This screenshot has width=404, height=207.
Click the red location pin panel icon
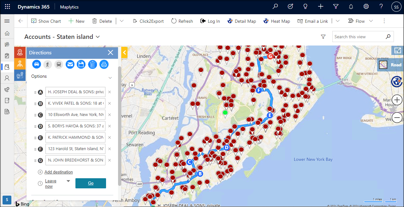pos(20,52)
